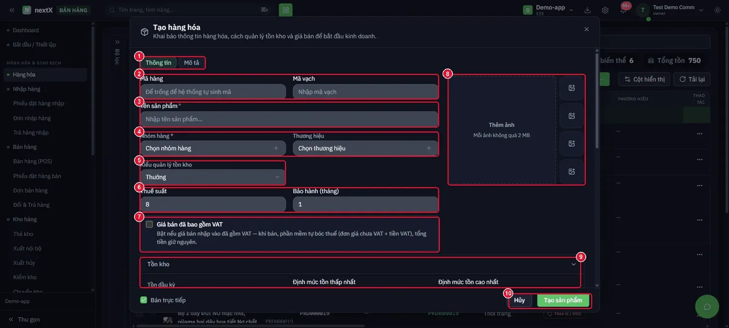
Task: Click the Thuế suất field showing 8
Action: [x=213, y=204]
